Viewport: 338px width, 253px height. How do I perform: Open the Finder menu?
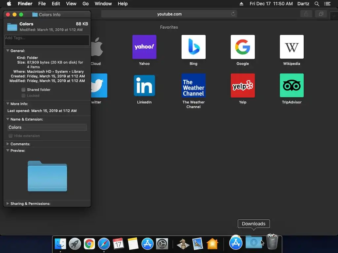25,4
